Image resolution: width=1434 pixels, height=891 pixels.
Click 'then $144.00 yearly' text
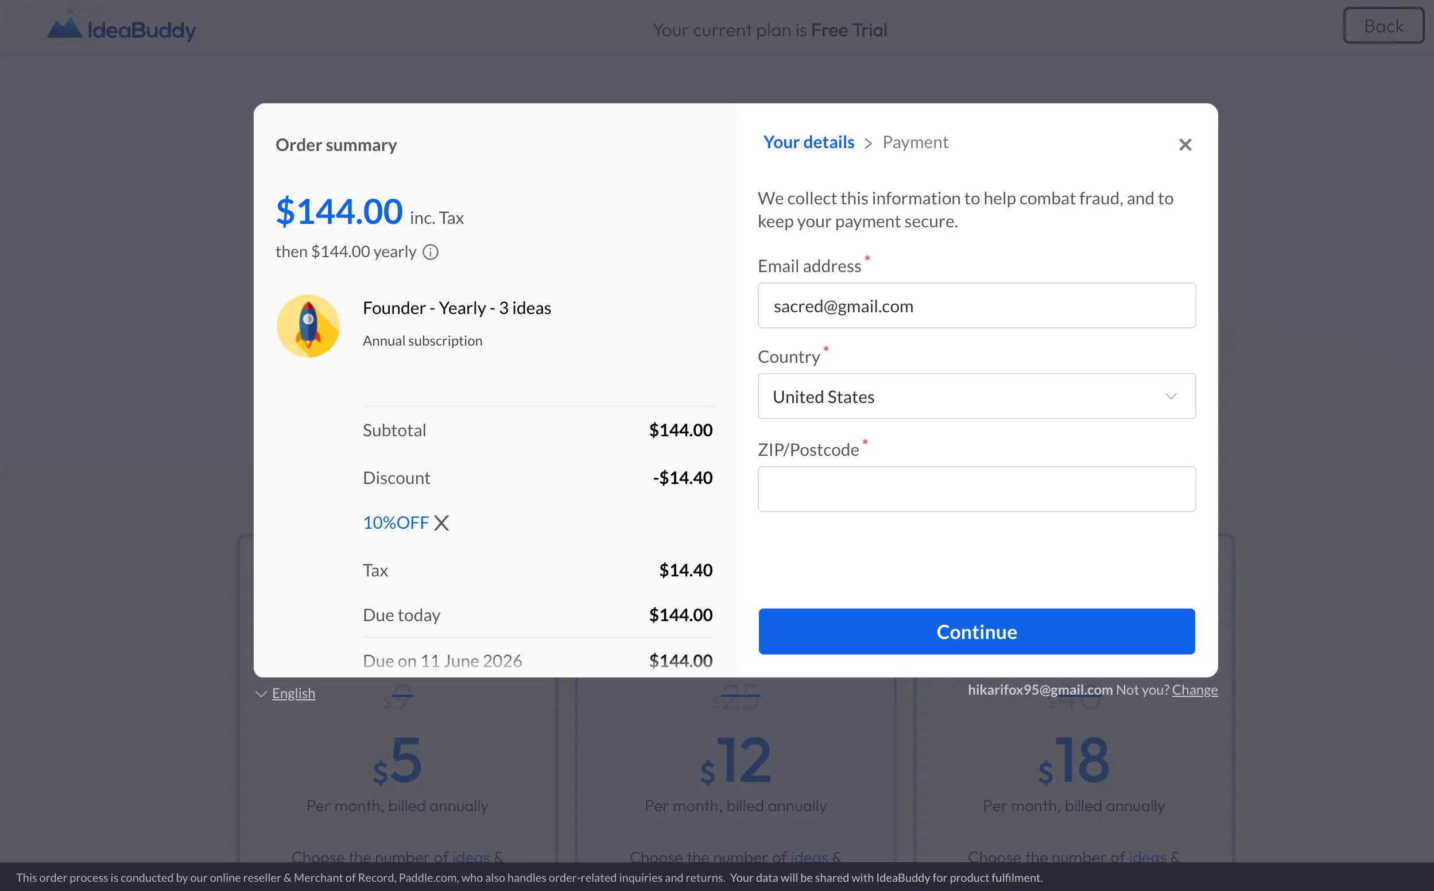346,251
